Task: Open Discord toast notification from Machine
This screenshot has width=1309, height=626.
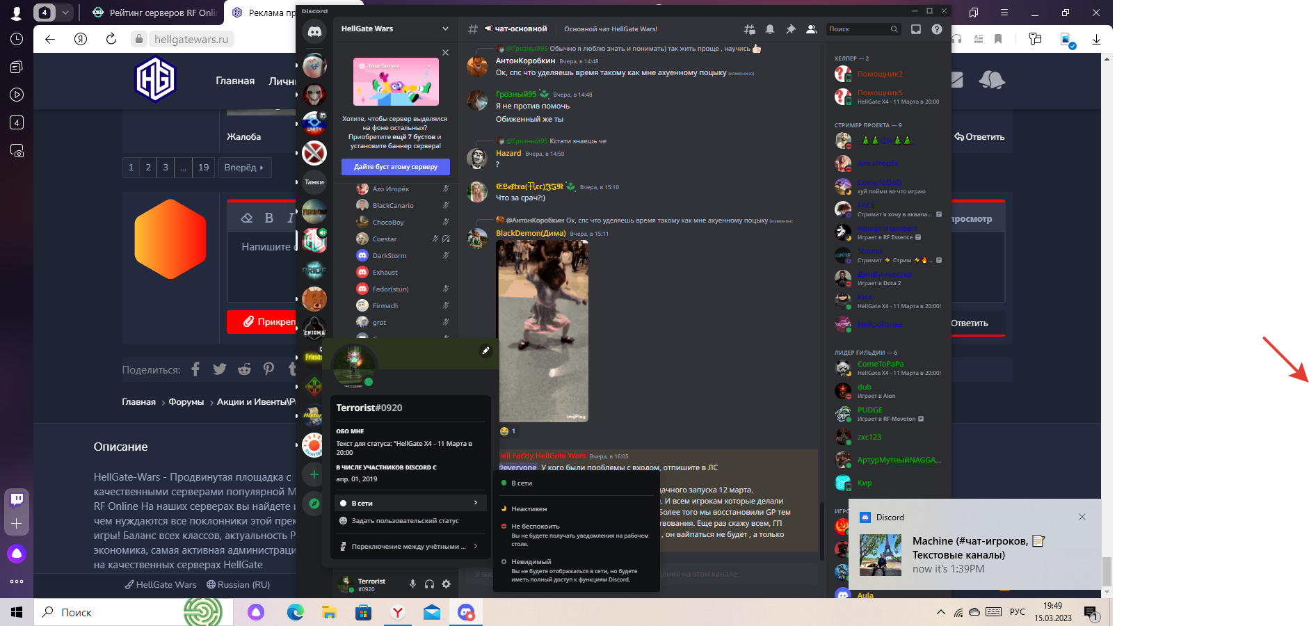Action: 974,544
